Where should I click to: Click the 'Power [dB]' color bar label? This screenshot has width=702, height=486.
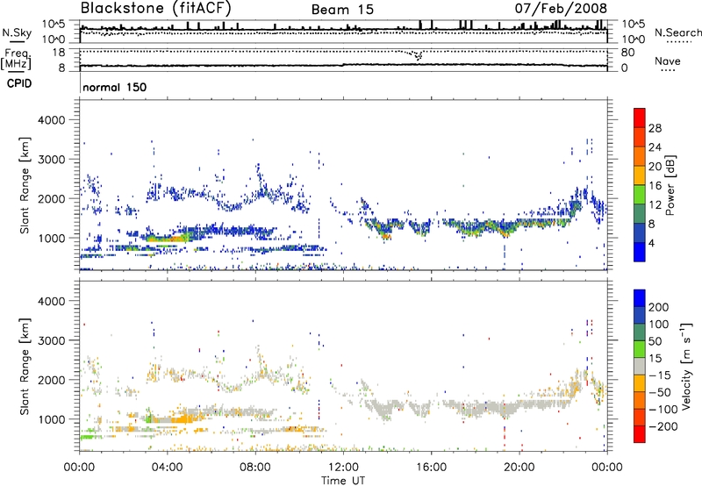[670, 185]
